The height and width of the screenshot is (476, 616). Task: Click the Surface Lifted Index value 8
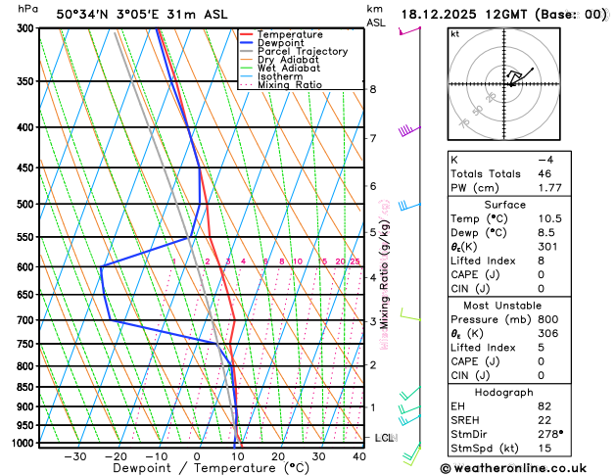(541, 261)
